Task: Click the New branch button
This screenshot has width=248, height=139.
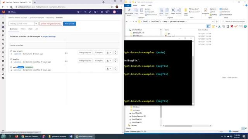Action: [x=69, y=24]
